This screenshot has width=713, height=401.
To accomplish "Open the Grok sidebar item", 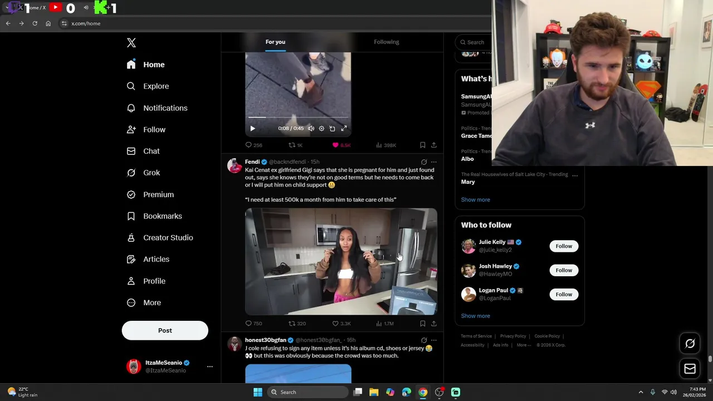I will (x=143, y=173).
